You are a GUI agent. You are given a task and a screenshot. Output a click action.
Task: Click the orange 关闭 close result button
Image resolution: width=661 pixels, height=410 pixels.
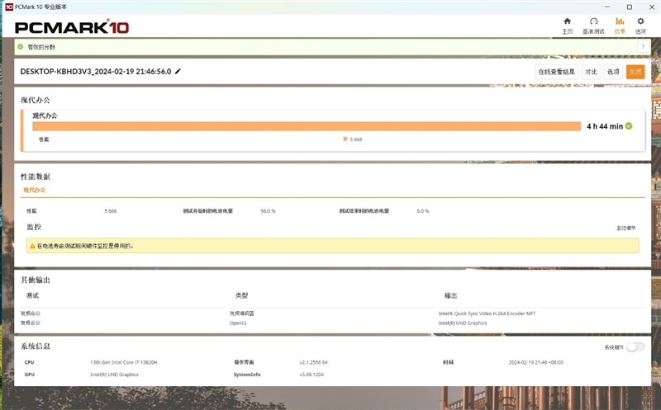click(x=635, y=72)
